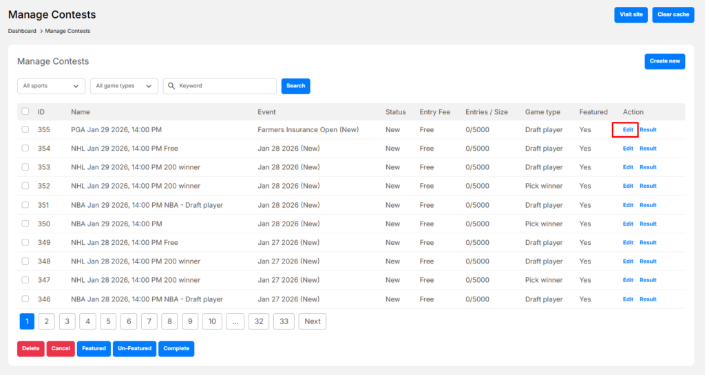Toggle the checkbox next to contest 346
This screenshot has width=705, height=375.
[x=25, y=299]
